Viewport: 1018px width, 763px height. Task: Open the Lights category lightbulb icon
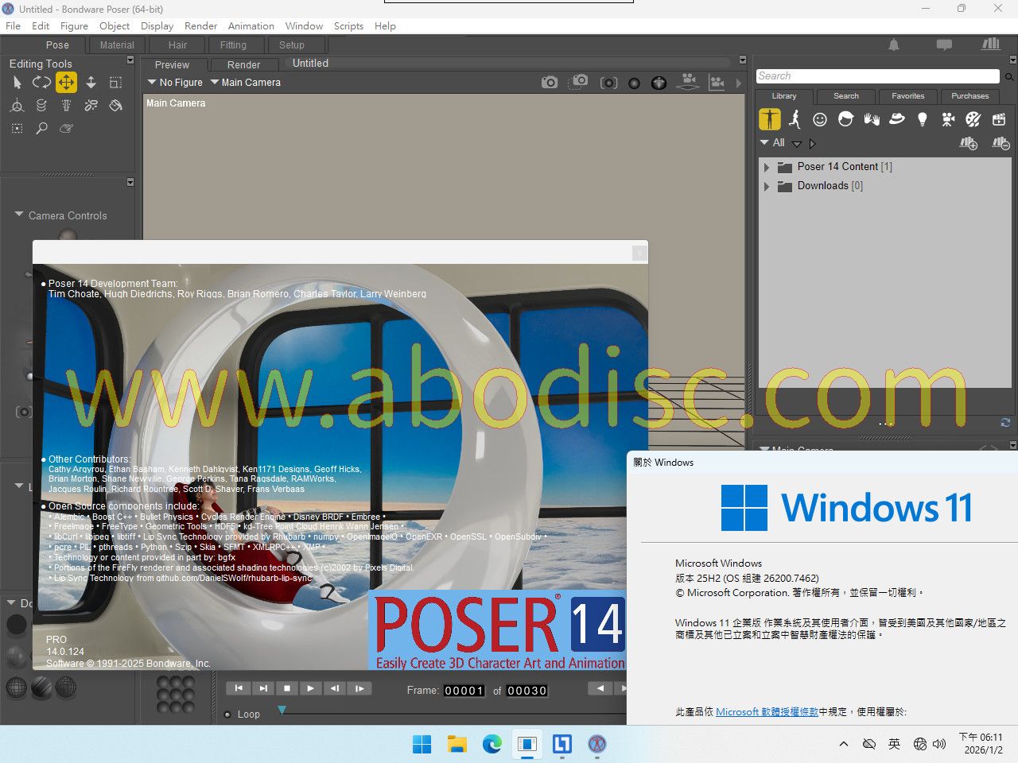[x=922, y=119]
